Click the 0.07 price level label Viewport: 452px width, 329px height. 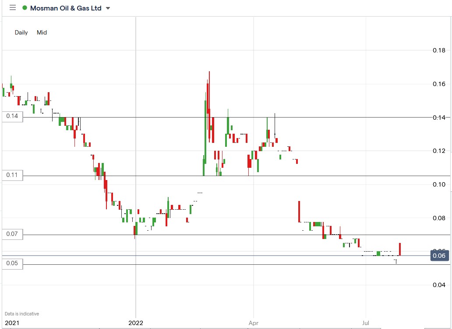point(12,234)
